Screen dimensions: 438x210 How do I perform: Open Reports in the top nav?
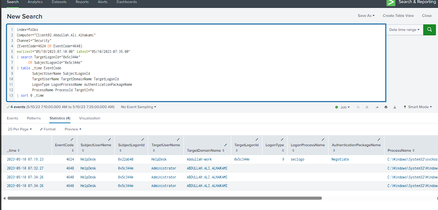click(82, 2)
